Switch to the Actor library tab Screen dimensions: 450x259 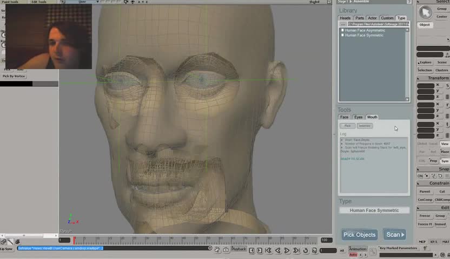(372, 18)
